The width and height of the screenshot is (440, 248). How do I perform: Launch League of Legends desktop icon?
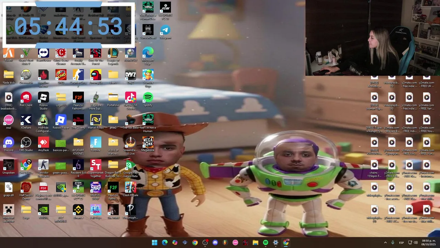point(113,57)
